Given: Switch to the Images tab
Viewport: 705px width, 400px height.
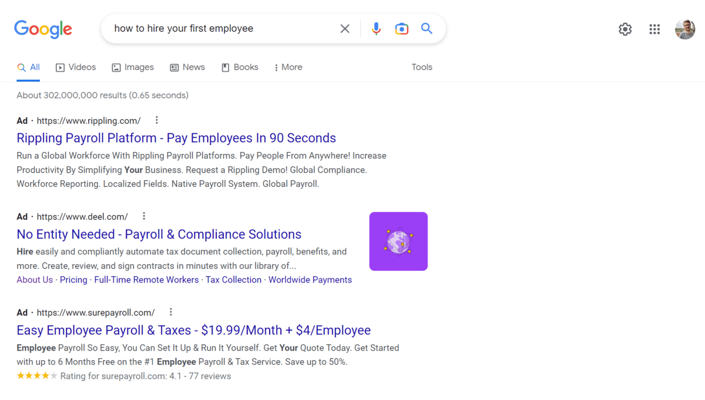Looking at the screenshot, I should click(133, 68).
